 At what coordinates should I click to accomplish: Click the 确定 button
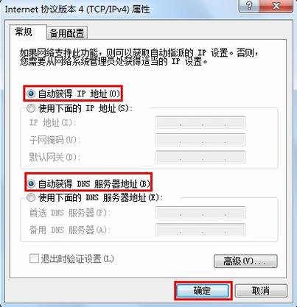pos(203,291)
